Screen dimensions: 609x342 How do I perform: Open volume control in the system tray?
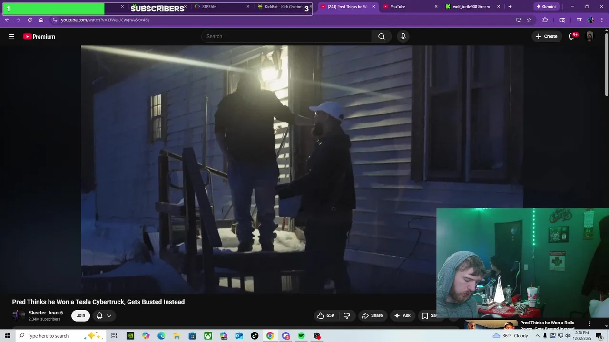pos(568,336)
